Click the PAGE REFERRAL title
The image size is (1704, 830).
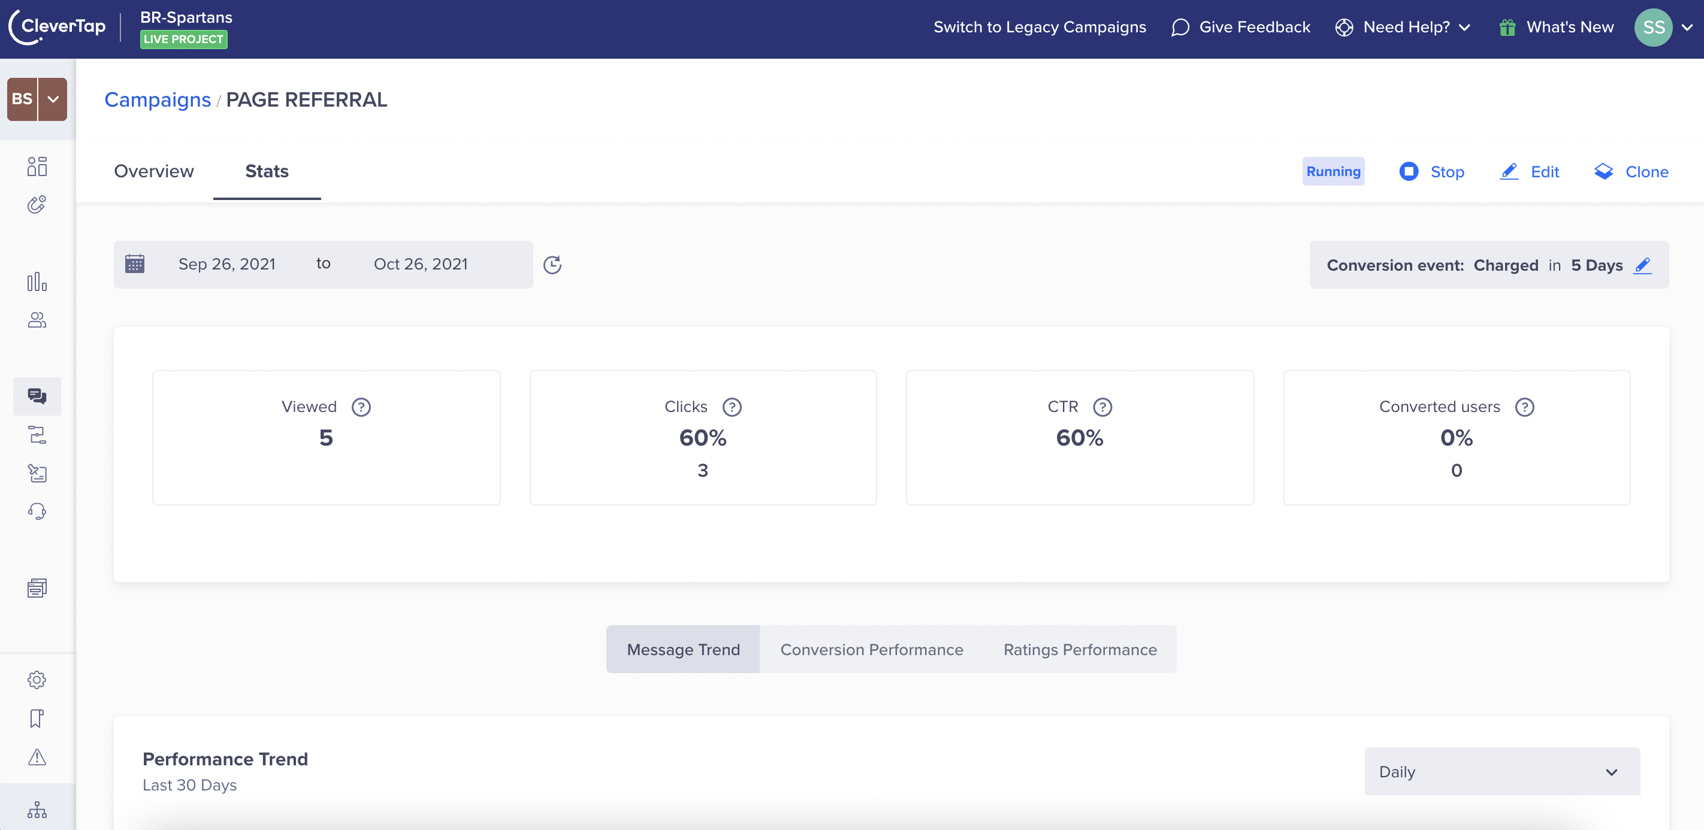click(307, 99)
